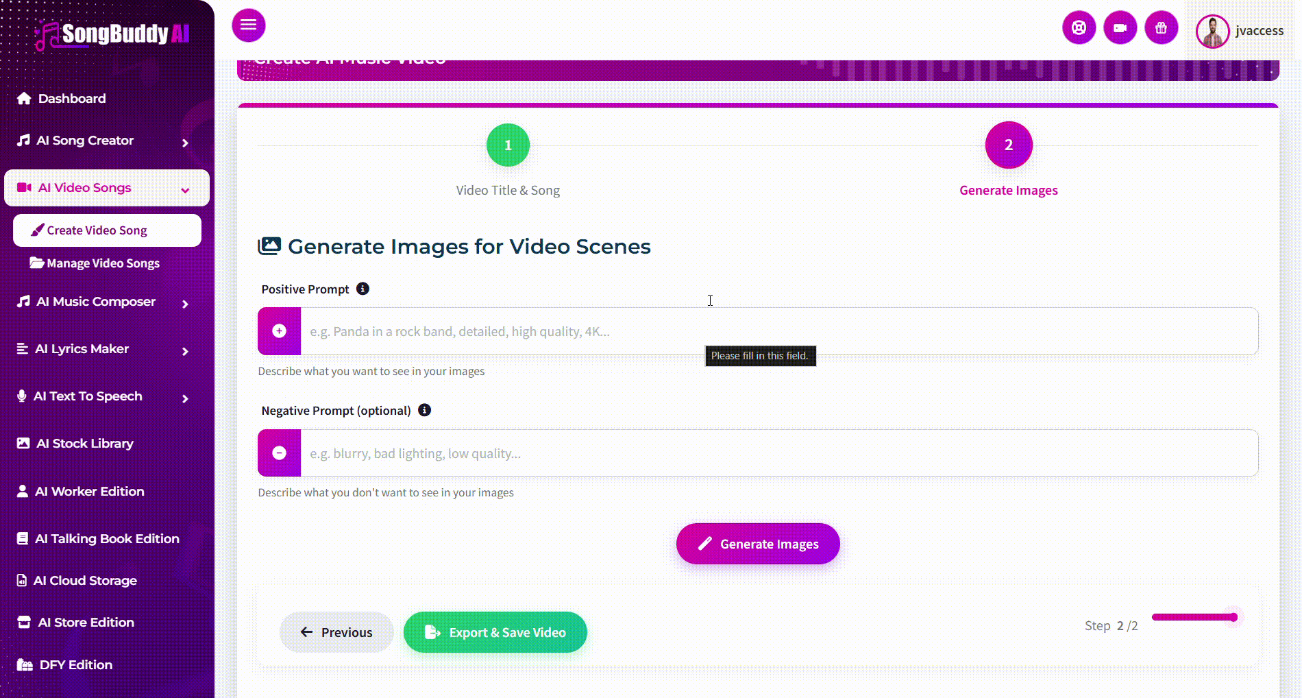Expand AI Music Composer submenu
This screenshot has height=698, width=1302.
tap(185, 304)
